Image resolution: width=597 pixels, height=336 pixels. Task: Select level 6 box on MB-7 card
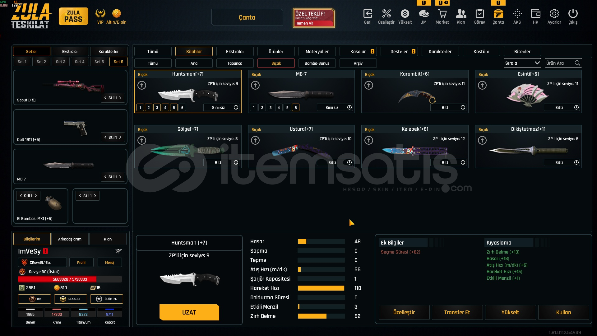(x=296, y=108)
